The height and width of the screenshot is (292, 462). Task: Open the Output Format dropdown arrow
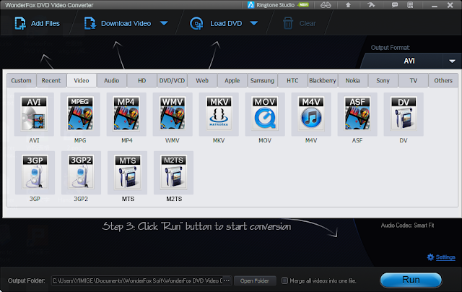[452, 61]
